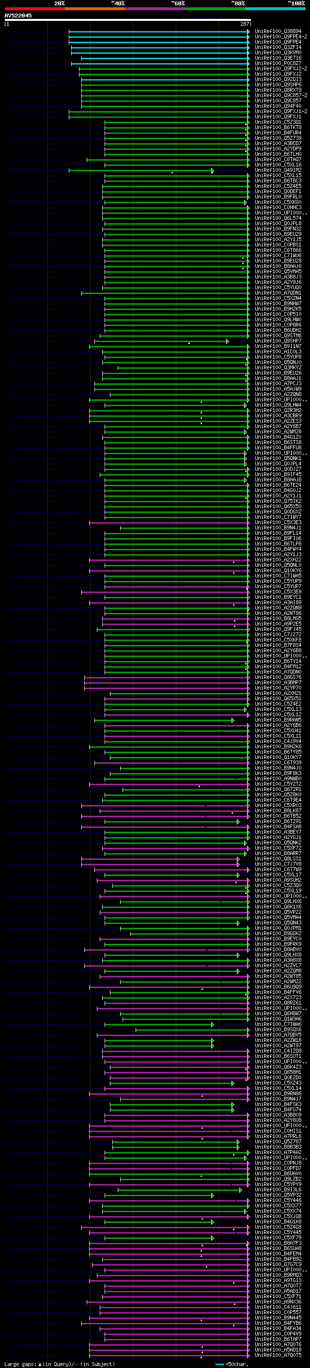Click the purple alignment bar for A2XH22
Viewport: 310px width, 1368px height.
coord(170,560)
